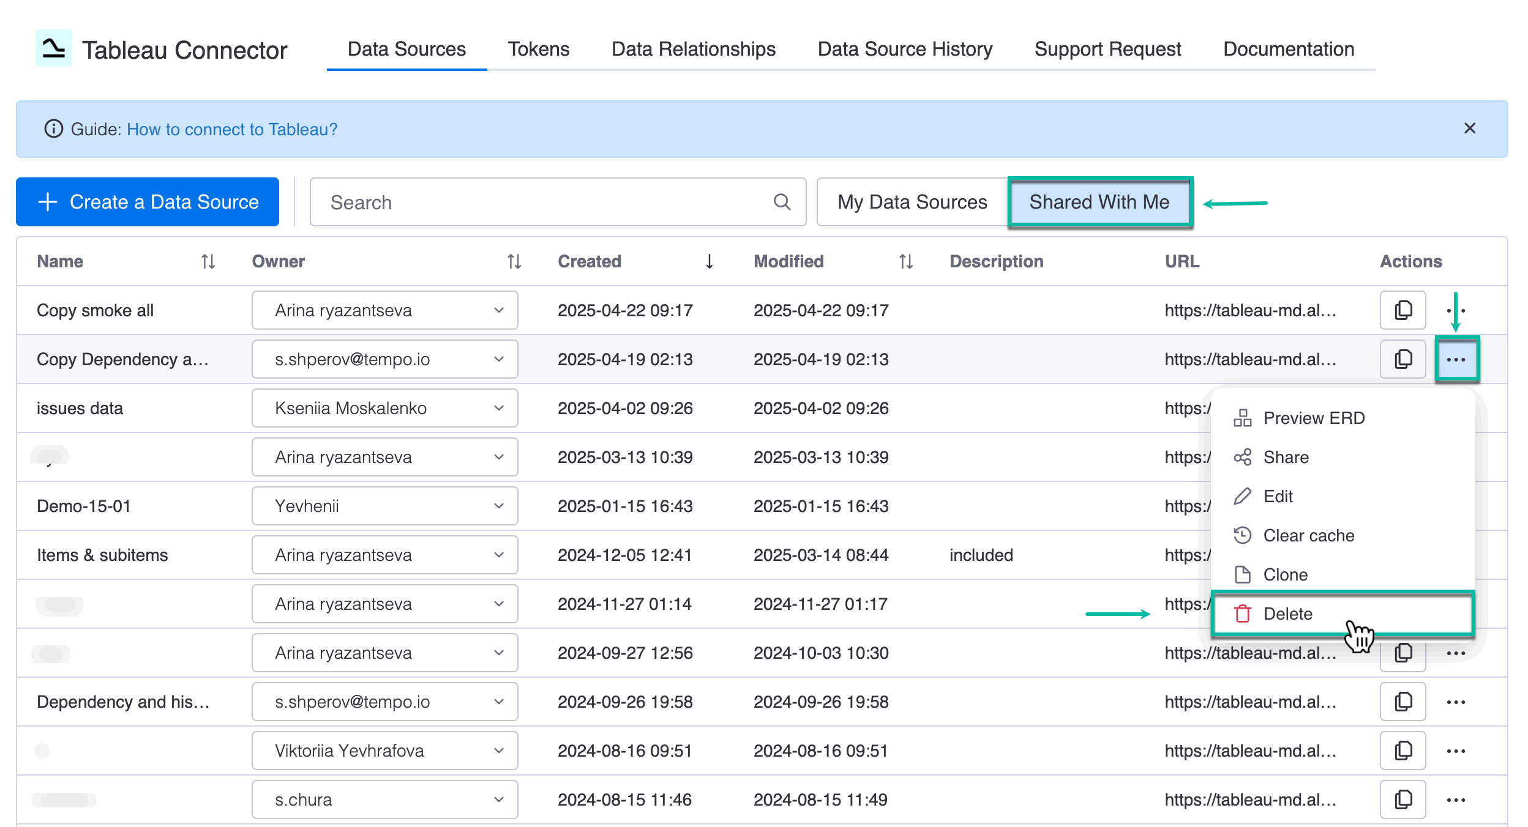Select Preview ERD in the context menu
This screenshot has width=1528, height=827.
coord(1314,418)
